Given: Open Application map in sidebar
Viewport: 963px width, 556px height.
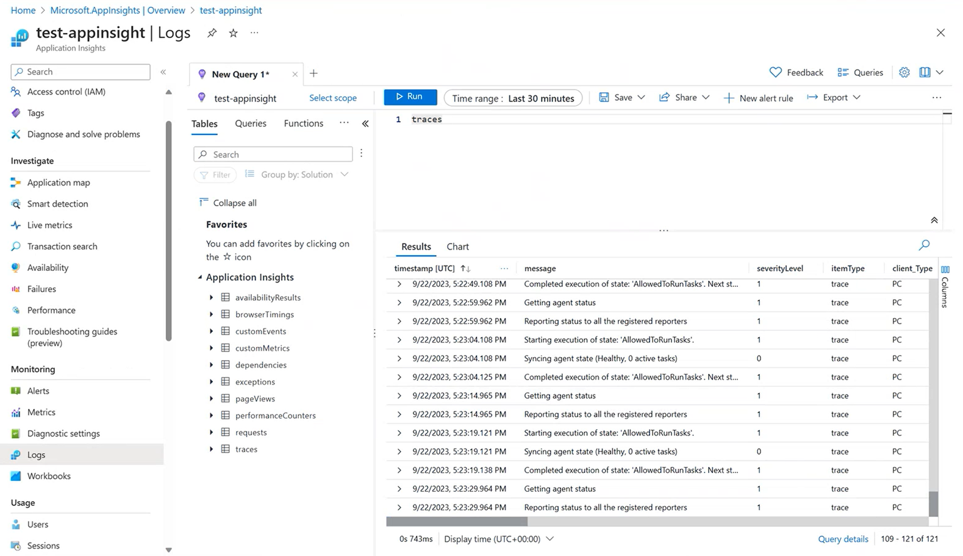Looking at the screenshot, I should point(58,182).
